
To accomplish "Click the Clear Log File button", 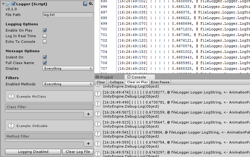I will tap(78, 152).
